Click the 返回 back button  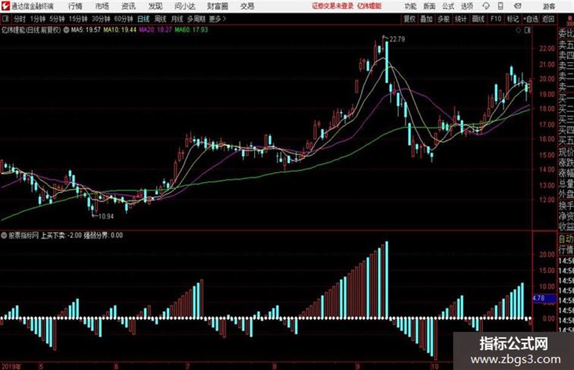548,19
